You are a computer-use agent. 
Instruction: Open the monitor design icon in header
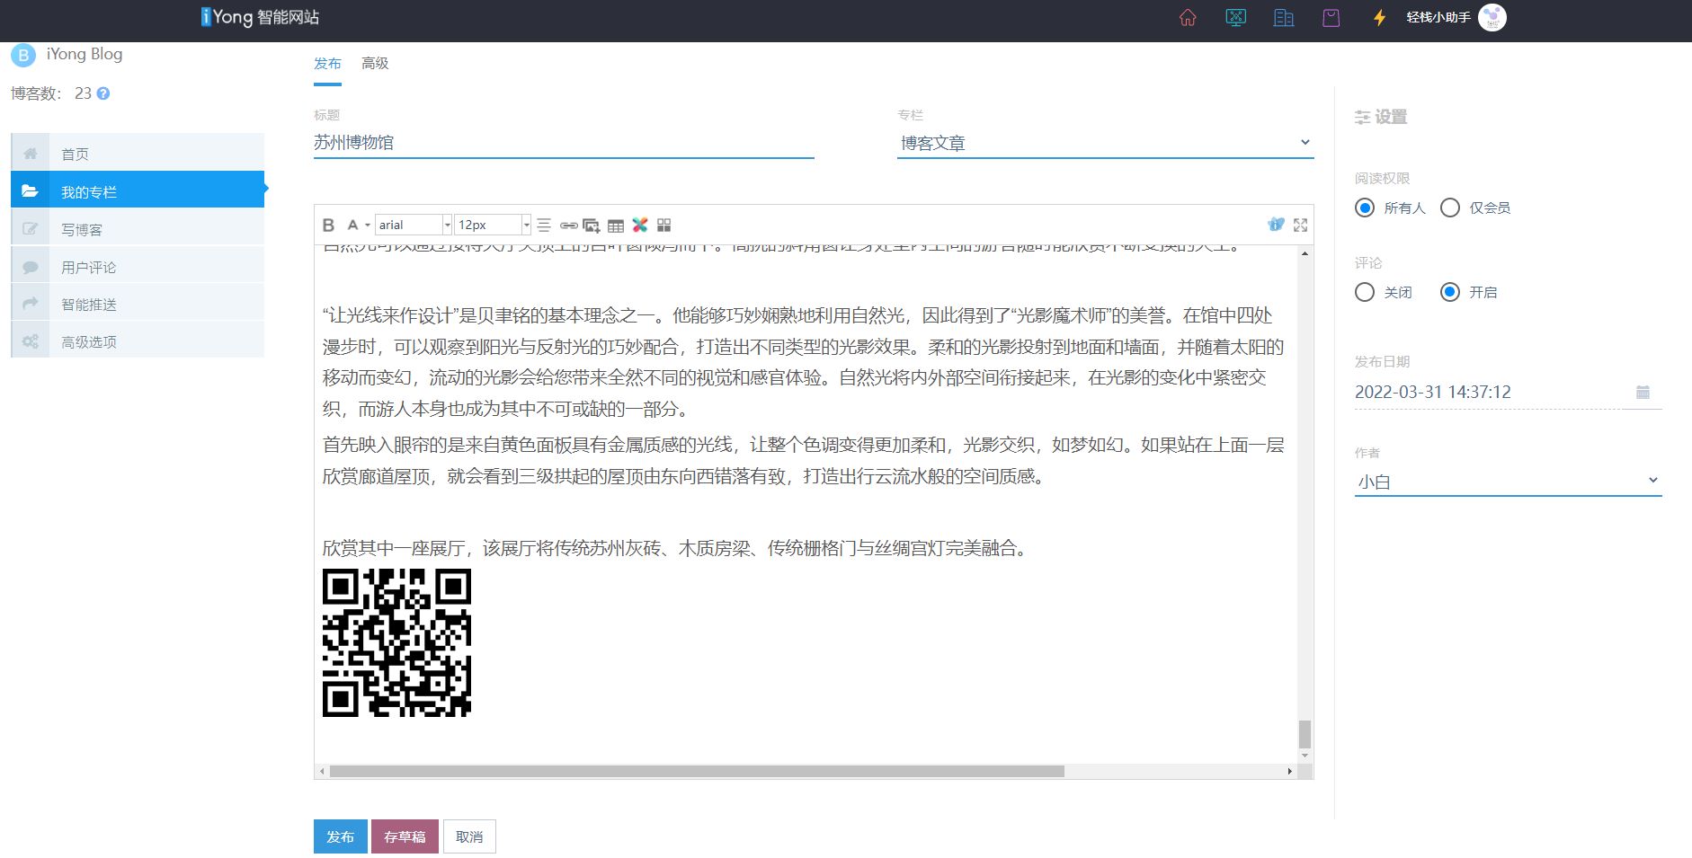pos(1236,18)
